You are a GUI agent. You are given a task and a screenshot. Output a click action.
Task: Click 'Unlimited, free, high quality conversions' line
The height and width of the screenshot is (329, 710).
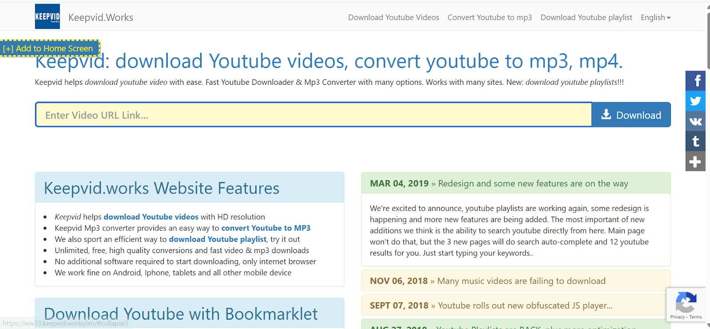(182, 250)
